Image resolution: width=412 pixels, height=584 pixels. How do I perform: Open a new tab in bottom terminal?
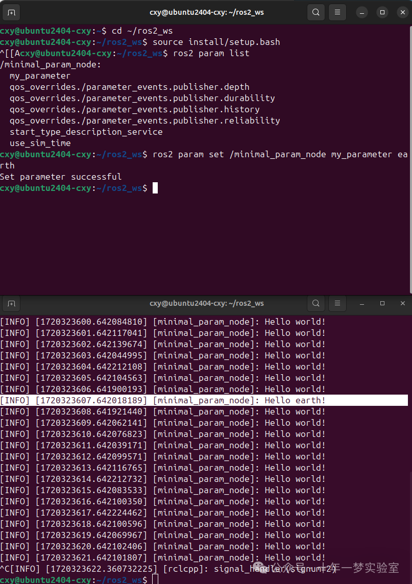coord(11,304)
